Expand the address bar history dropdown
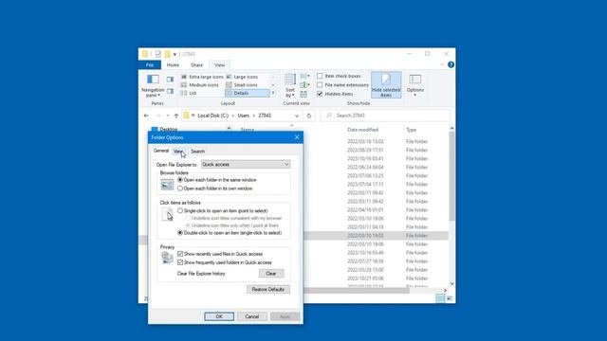The width and height of the screenshot is (607, 341). point(297,116)
